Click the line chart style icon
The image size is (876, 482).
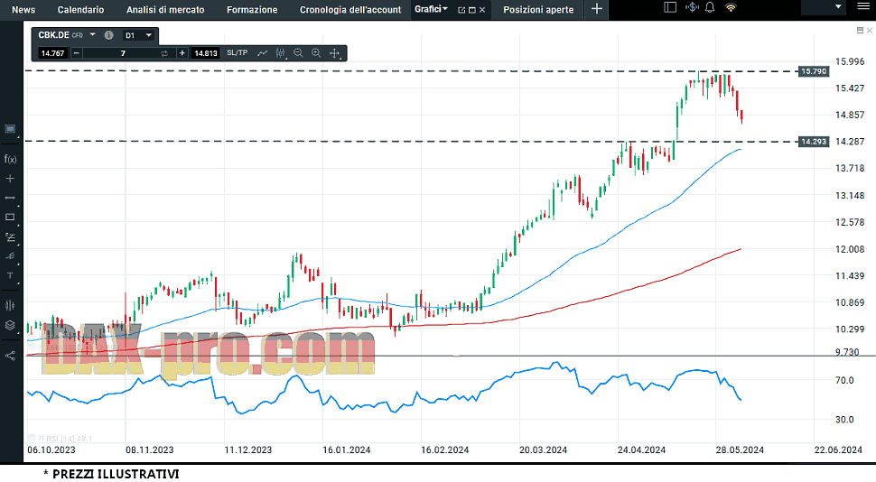[263, 53]
